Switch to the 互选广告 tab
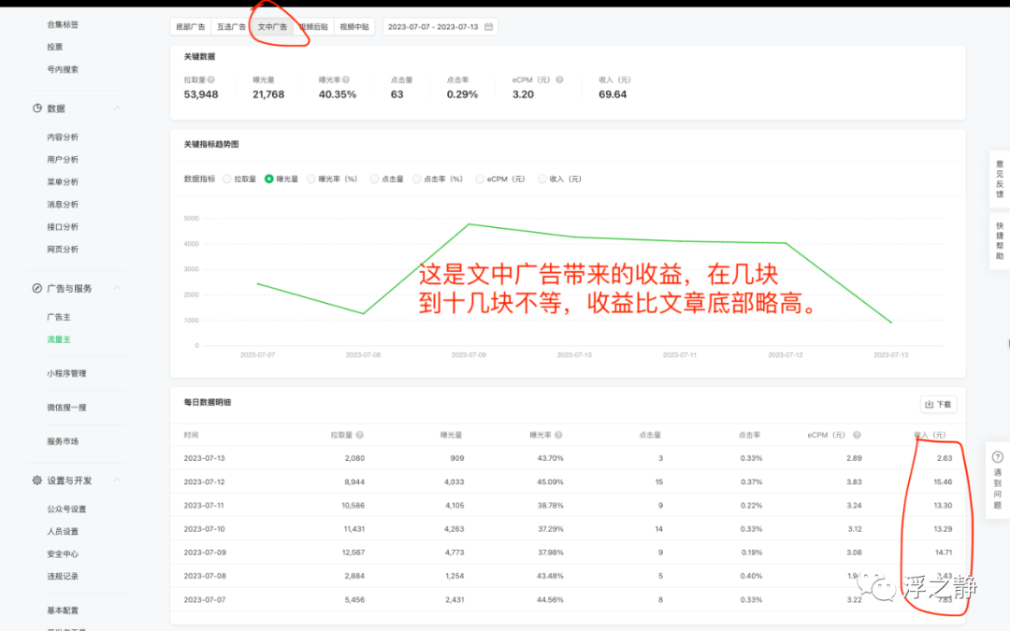Image resolution: width=1010 pixels, height=631 pixels. click(231, 27)
